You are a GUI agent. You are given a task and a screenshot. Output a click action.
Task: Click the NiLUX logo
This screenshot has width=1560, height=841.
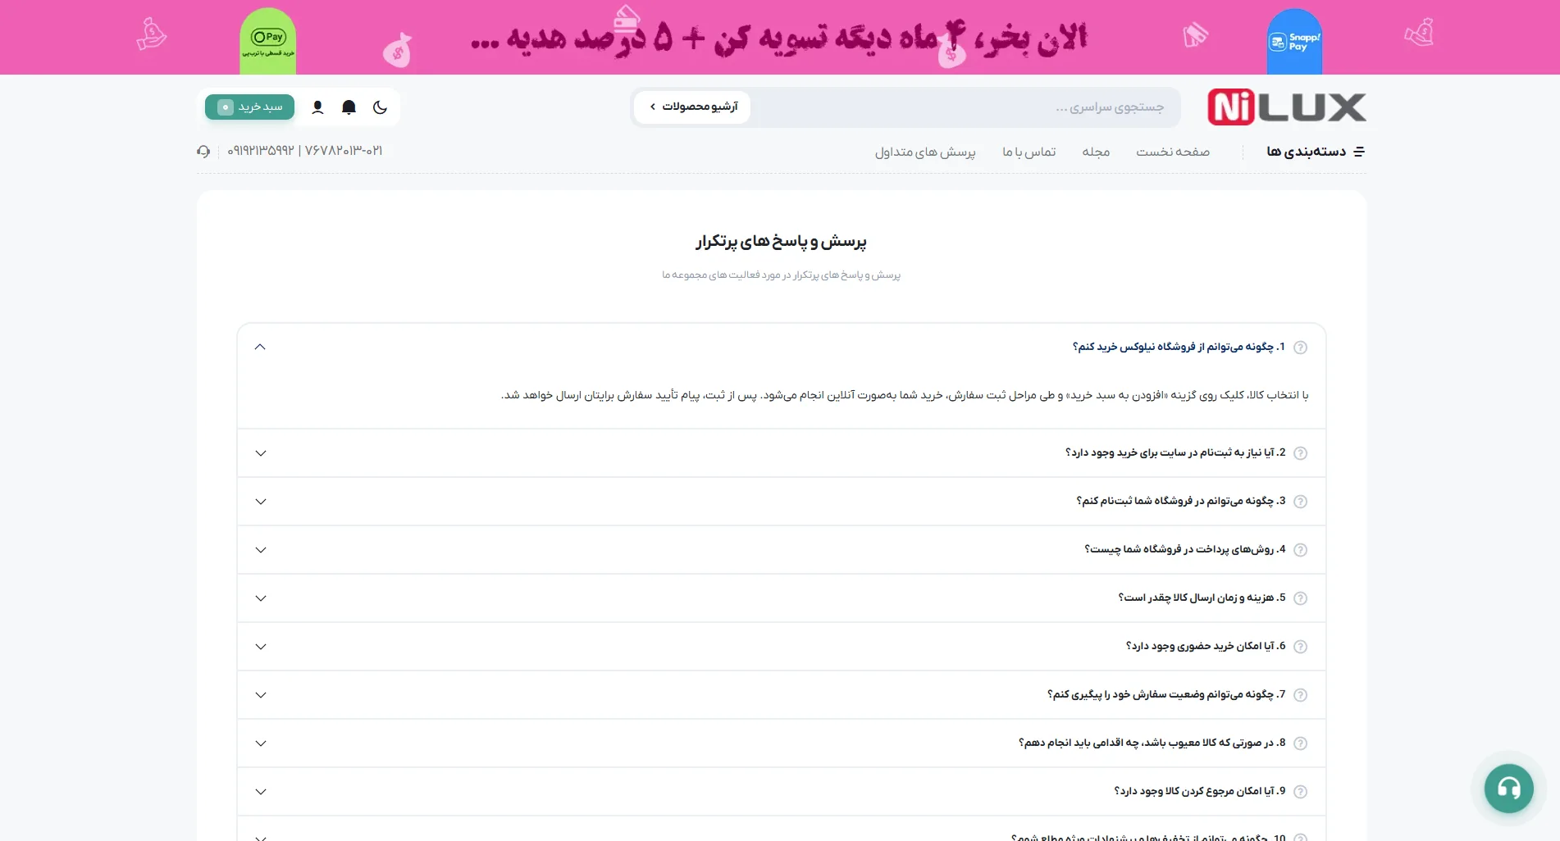point(1286,107)
